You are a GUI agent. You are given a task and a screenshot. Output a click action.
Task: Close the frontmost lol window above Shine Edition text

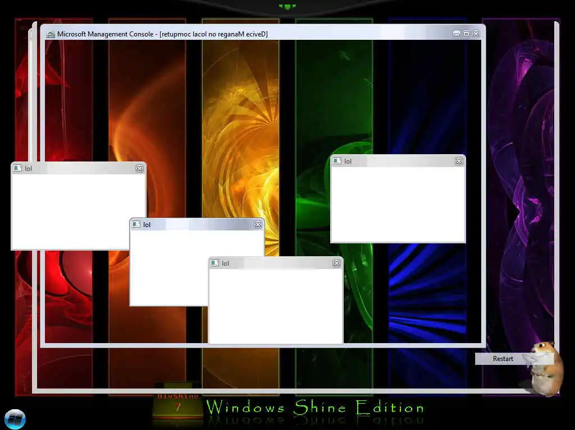[x=337, y=263]
